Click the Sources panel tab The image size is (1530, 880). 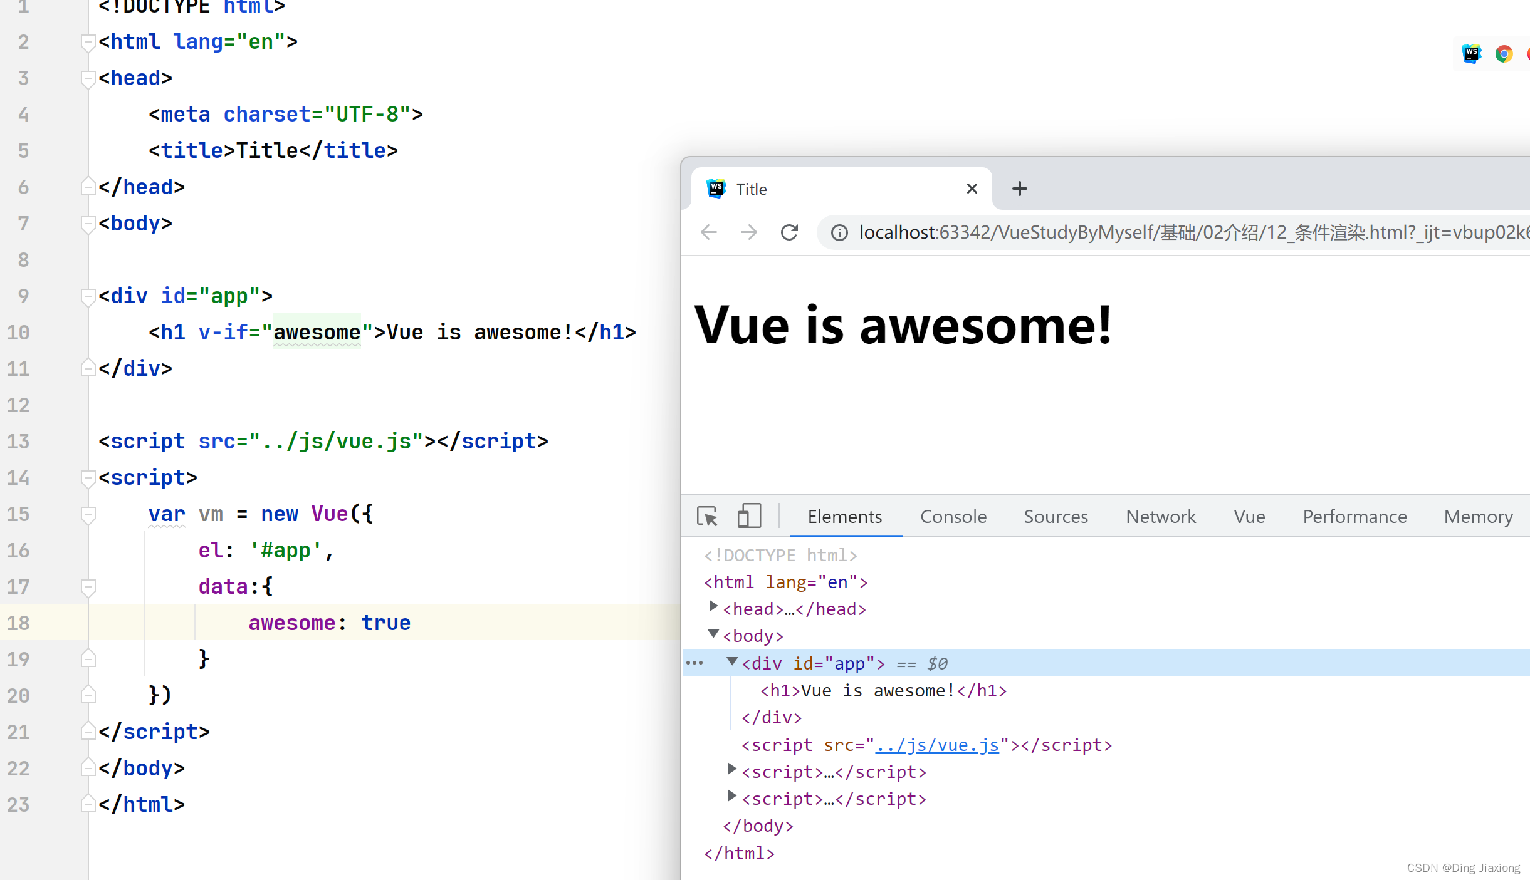(1056, 515)
